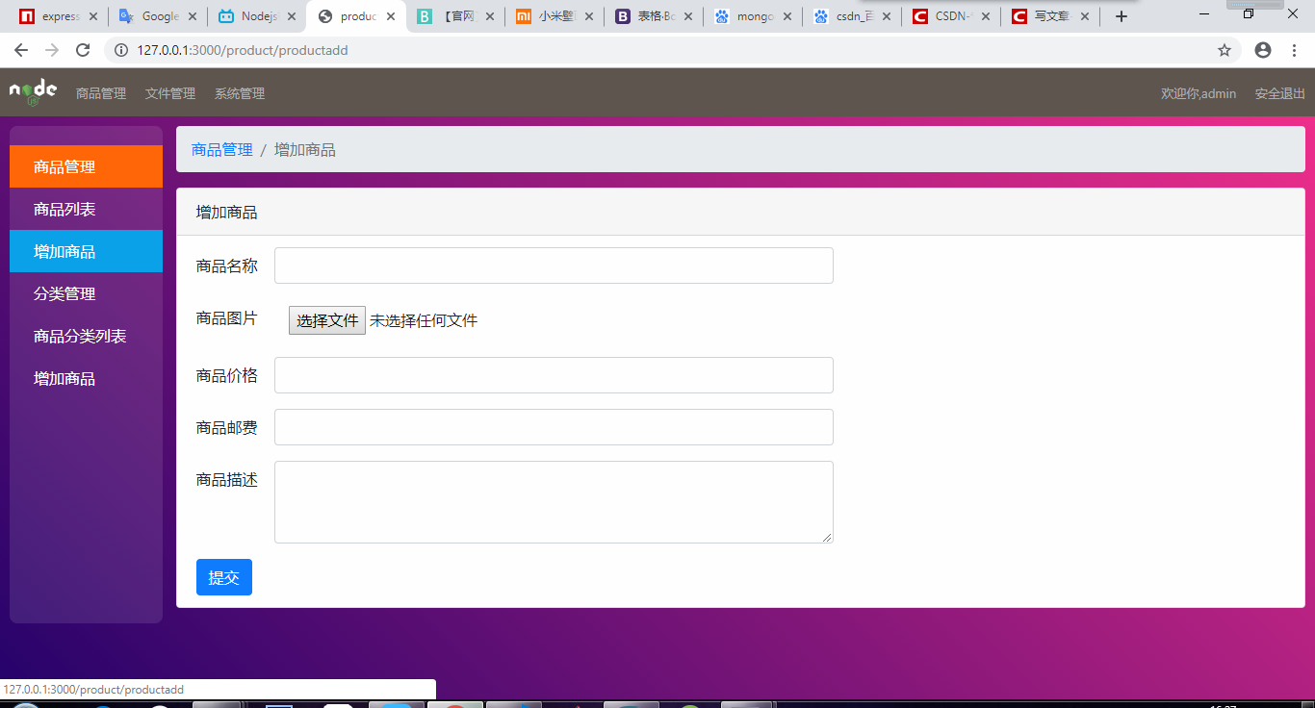This screenshot has height=708, width=1315.
Task: Bookmark the page via the star icon
Action: point(1224,50)
